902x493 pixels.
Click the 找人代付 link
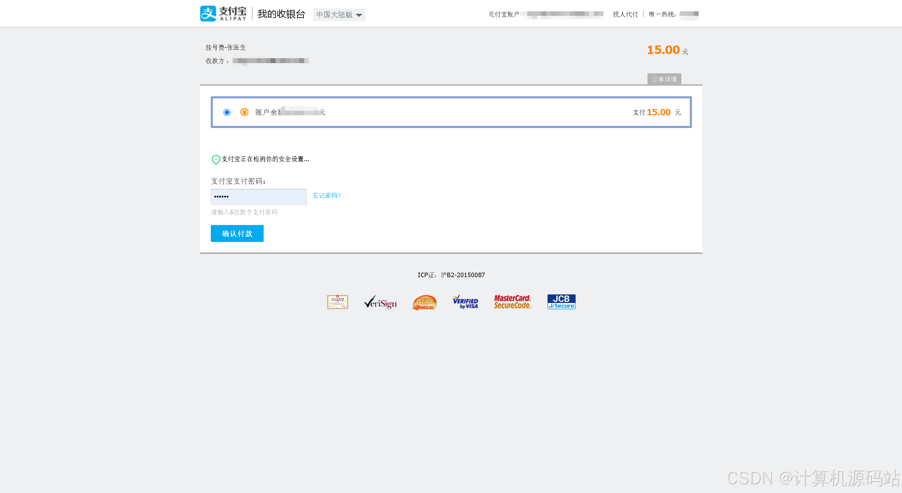(x=625, y=14)
